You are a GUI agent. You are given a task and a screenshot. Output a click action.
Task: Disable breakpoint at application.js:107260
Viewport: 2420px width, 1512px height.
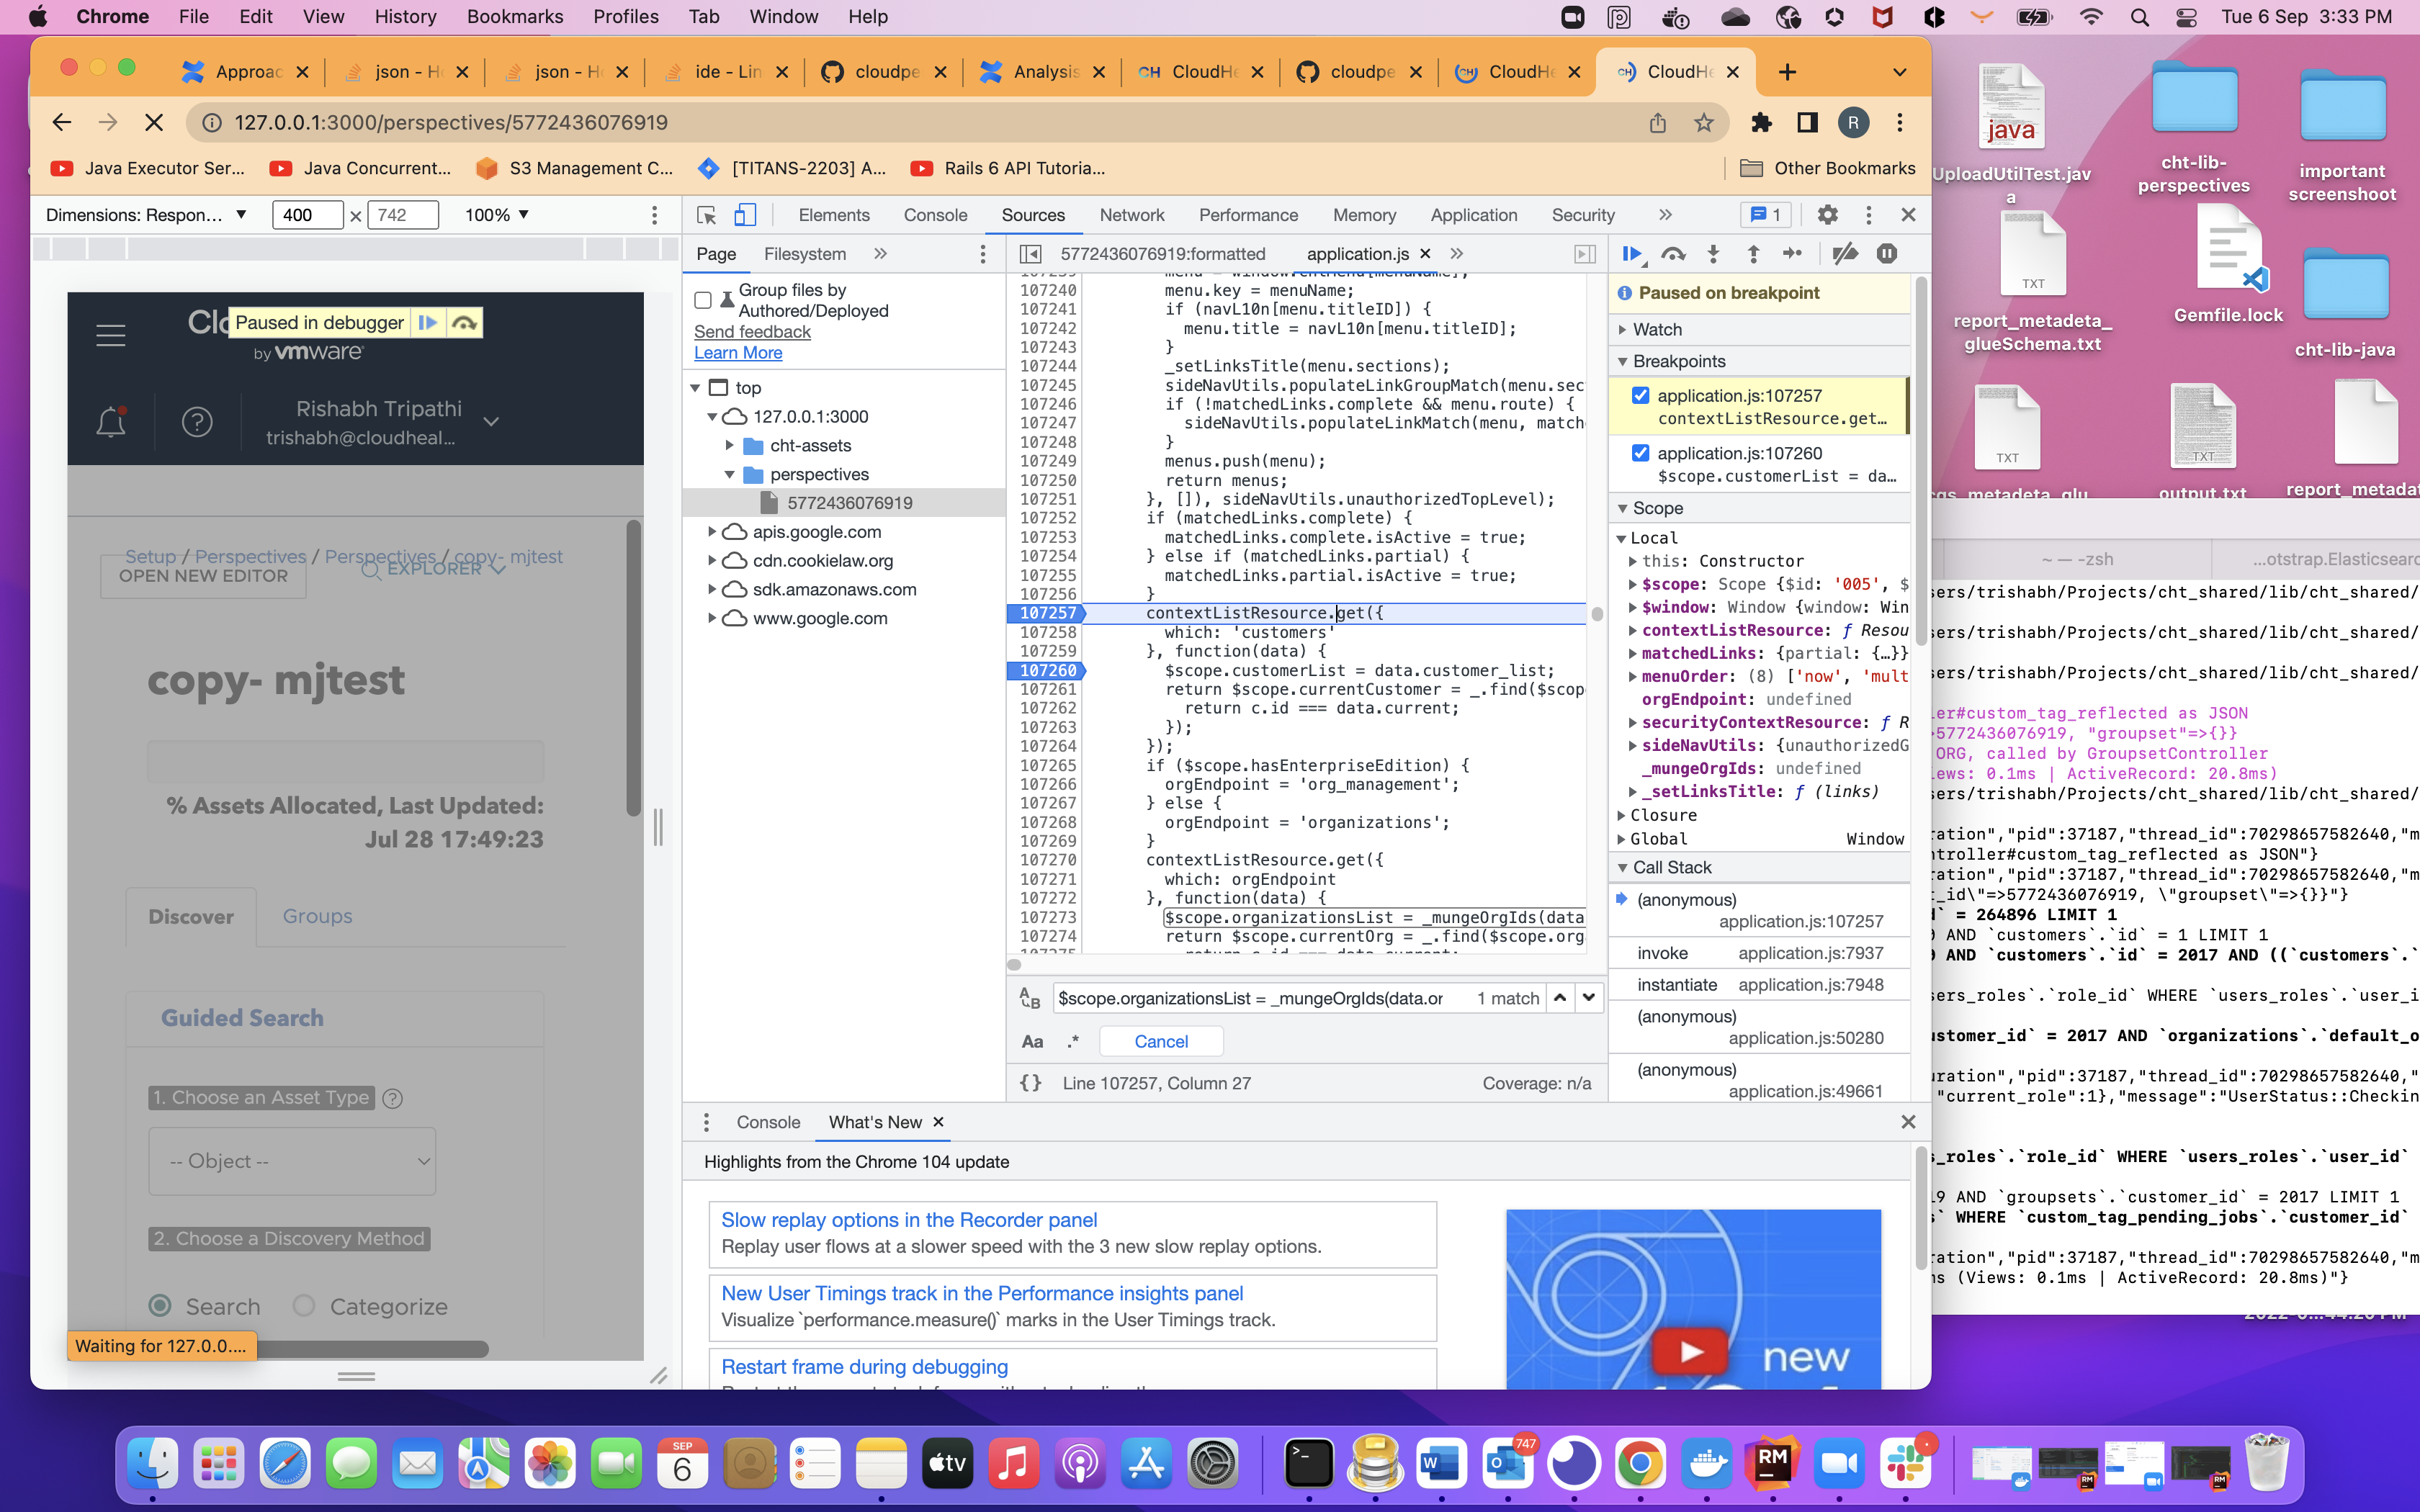click(x=1640, y=453)
